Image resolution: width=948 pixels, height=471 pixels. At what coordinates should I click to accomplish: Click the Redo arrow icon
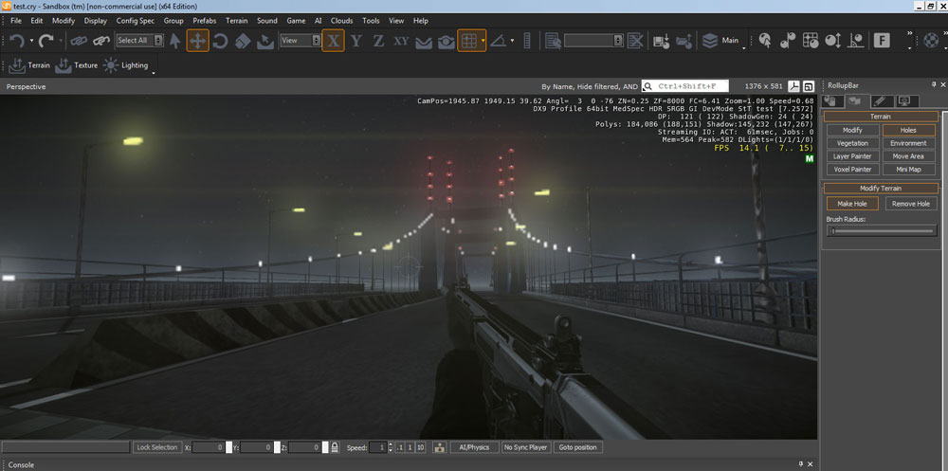(x=46, y=41)
